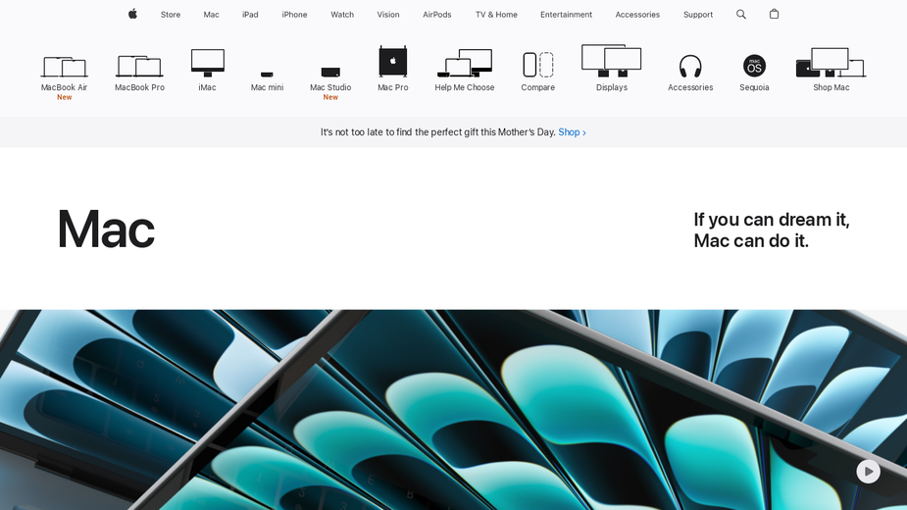Click the Sequoia text label
Image resolution: width=907 pixels, height=510 pixels.
point(754,87)
